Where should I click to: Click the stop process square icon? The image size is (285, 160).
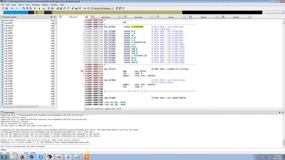(92, 8)
